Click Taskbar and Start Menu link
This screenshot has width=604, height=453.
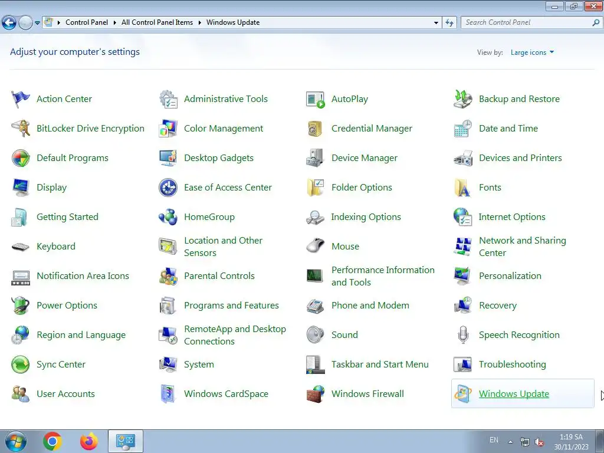tap(380, 365)
